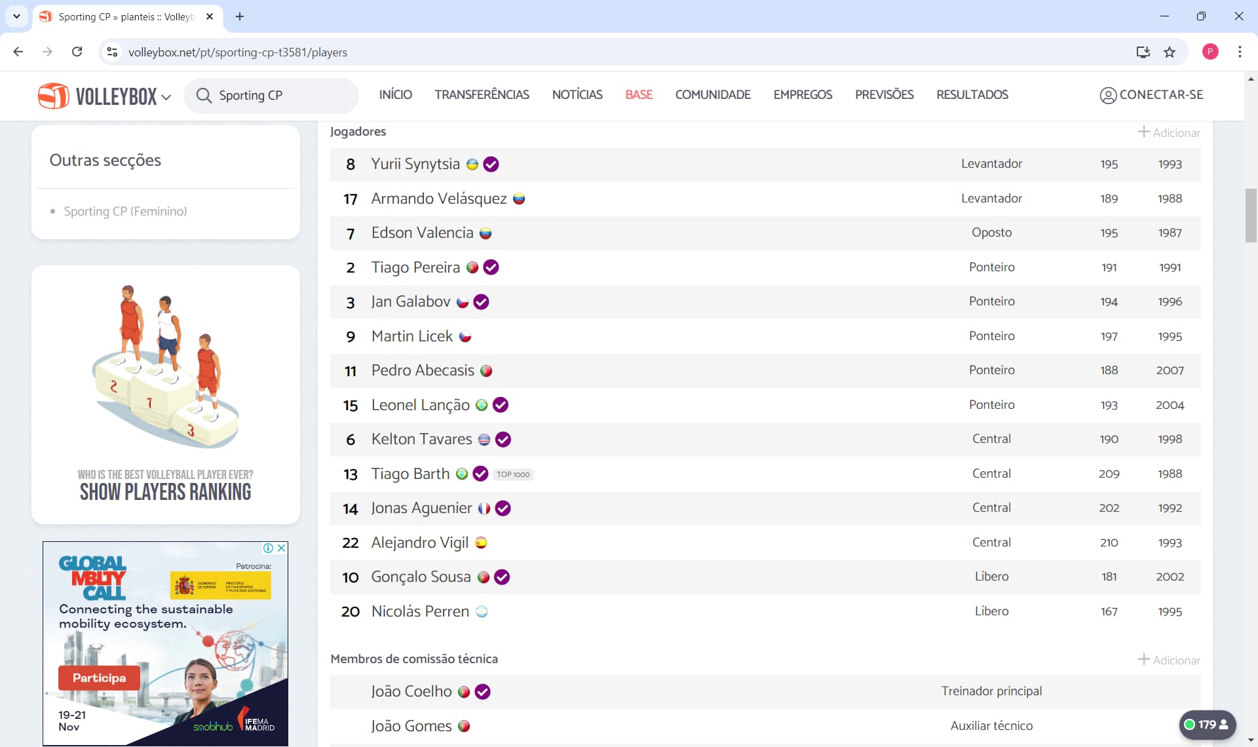Go back to previous page
The image size is (1258, 747).
[18, 52]
